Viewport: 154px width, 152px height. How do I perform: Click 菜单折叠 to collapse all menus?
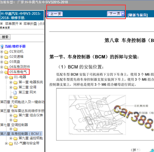(x=30, y=24)
